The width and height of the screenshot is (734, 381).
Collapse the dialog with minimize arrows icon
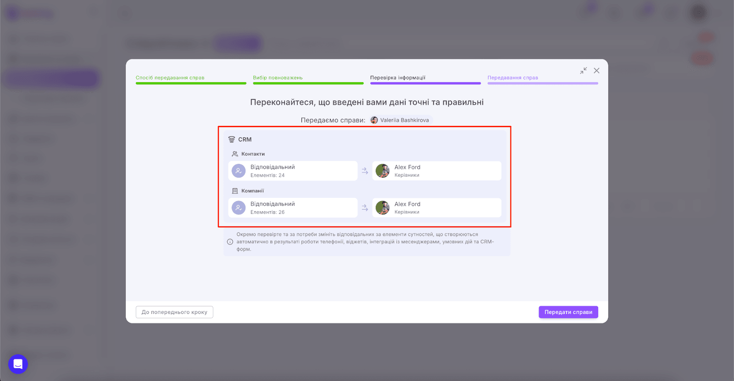pyautogui.click(x=583, y=71)
